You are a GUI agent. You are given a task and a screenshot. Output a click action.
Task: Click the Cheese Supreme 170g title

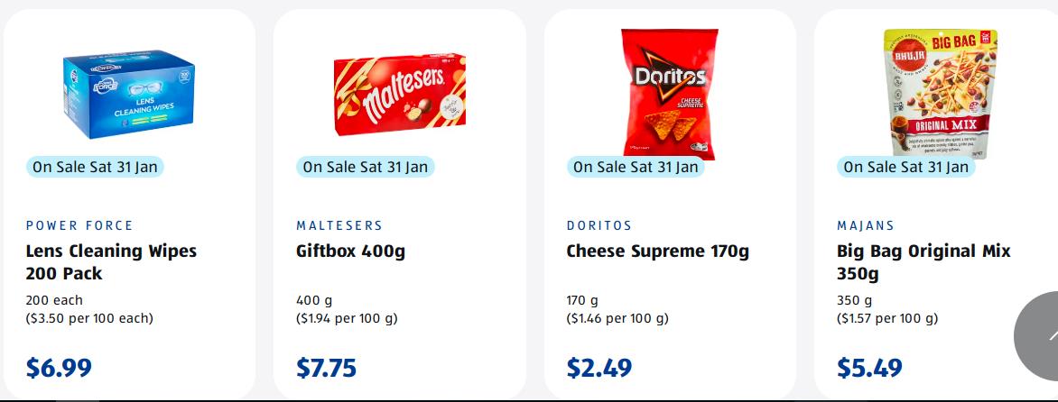[657, 251]
